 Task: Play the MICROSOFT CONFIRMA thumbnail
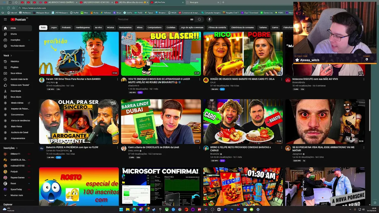pyautogui.click(x=161, y=186)
